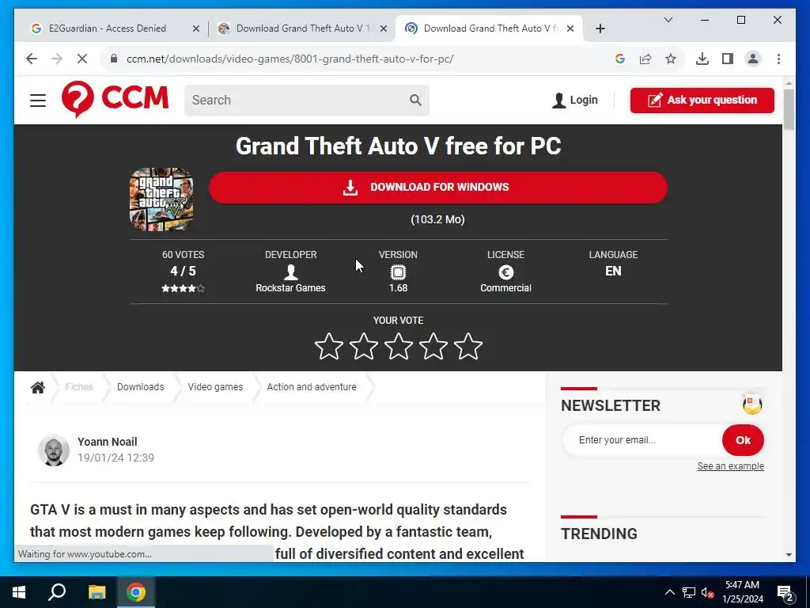Click the version chip icon
This screenshot has height=608, width=810.
click(398, 272)
